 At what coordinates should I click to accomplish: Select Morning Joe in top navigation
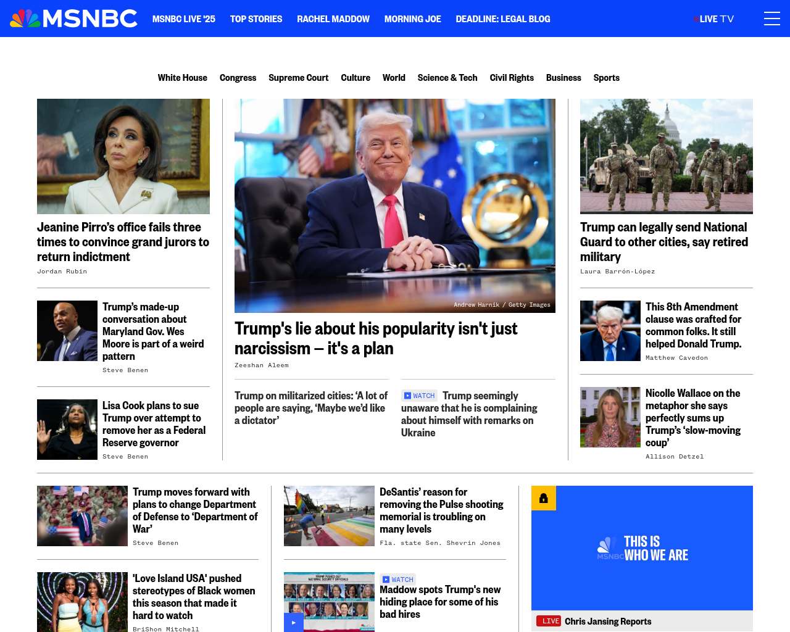coord(413,19)
